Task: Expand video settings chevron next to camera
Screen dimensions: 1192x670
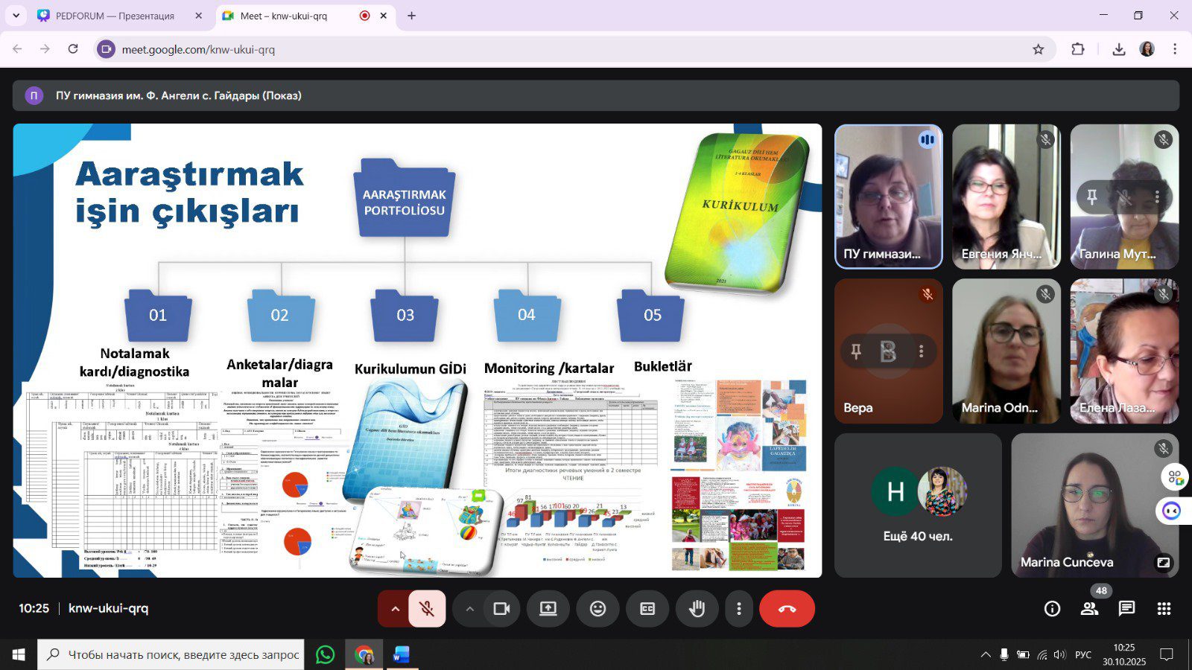Action: click(469, 609)
